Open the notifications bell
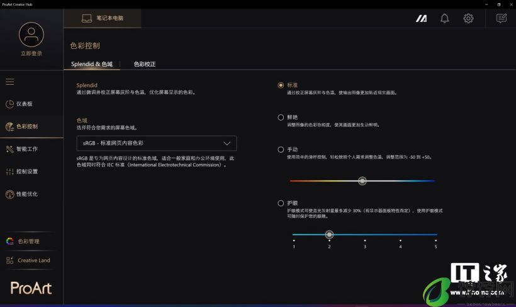The image size is (516, 307). coord(445,18)
